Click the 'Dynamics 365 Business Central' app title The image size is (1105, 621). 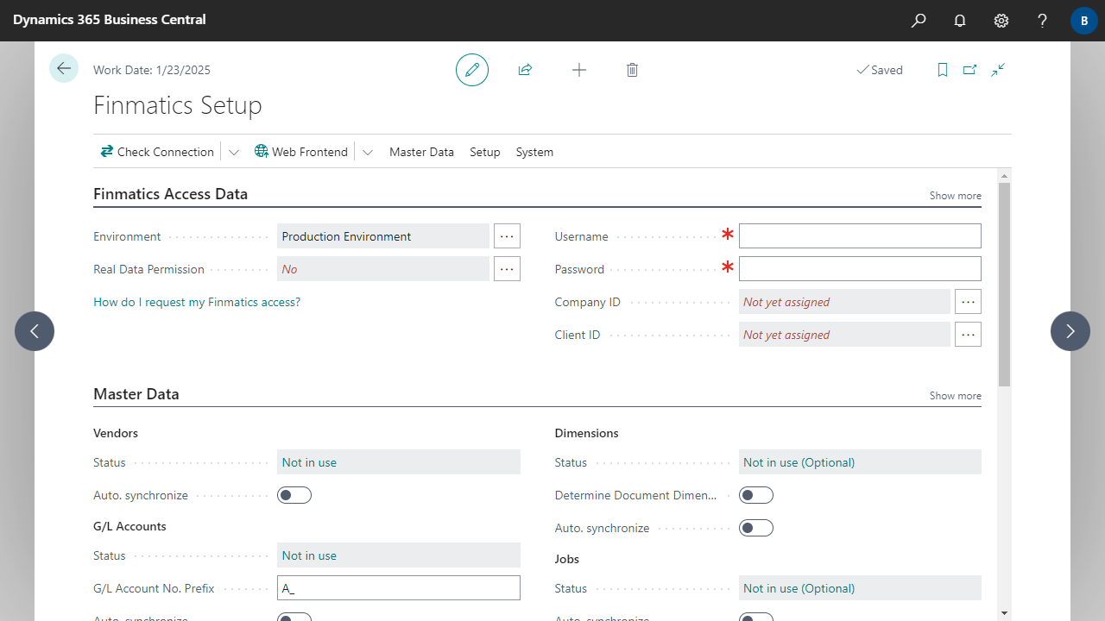pos(110,19)
